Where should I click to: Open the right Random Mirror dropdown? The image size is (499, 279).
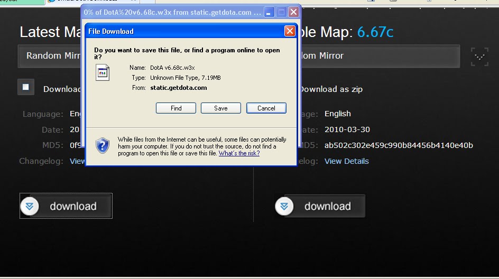coord(380,56)
